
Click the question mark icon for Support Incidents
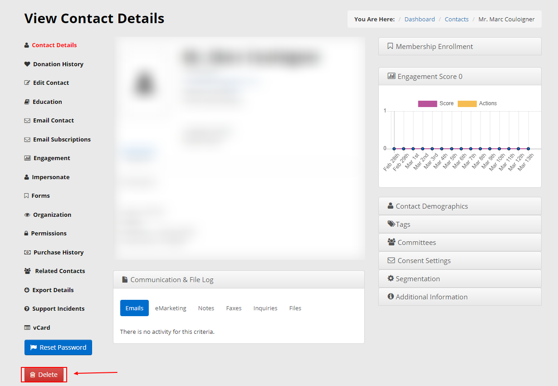click(x=27, y=309)
